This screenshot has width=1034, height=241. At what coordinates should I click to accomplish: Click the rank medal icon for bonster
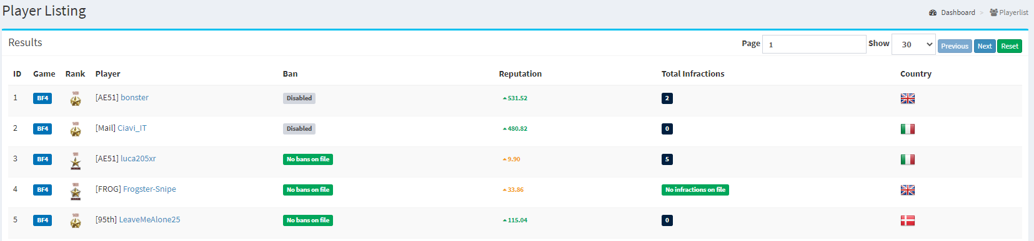click(x=76, y=98)
